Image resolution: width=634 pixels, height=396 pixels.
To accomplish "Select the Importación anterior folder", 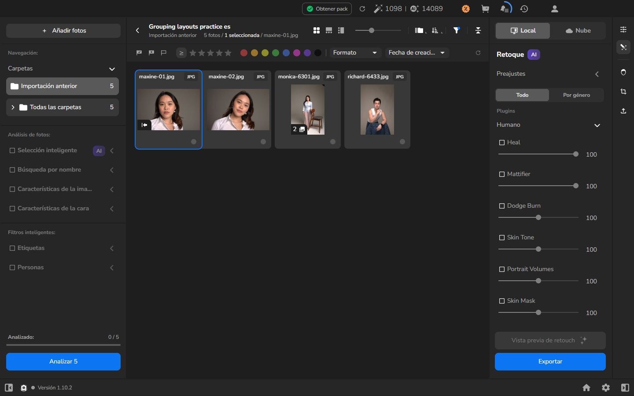I will (x=63, y=86).
